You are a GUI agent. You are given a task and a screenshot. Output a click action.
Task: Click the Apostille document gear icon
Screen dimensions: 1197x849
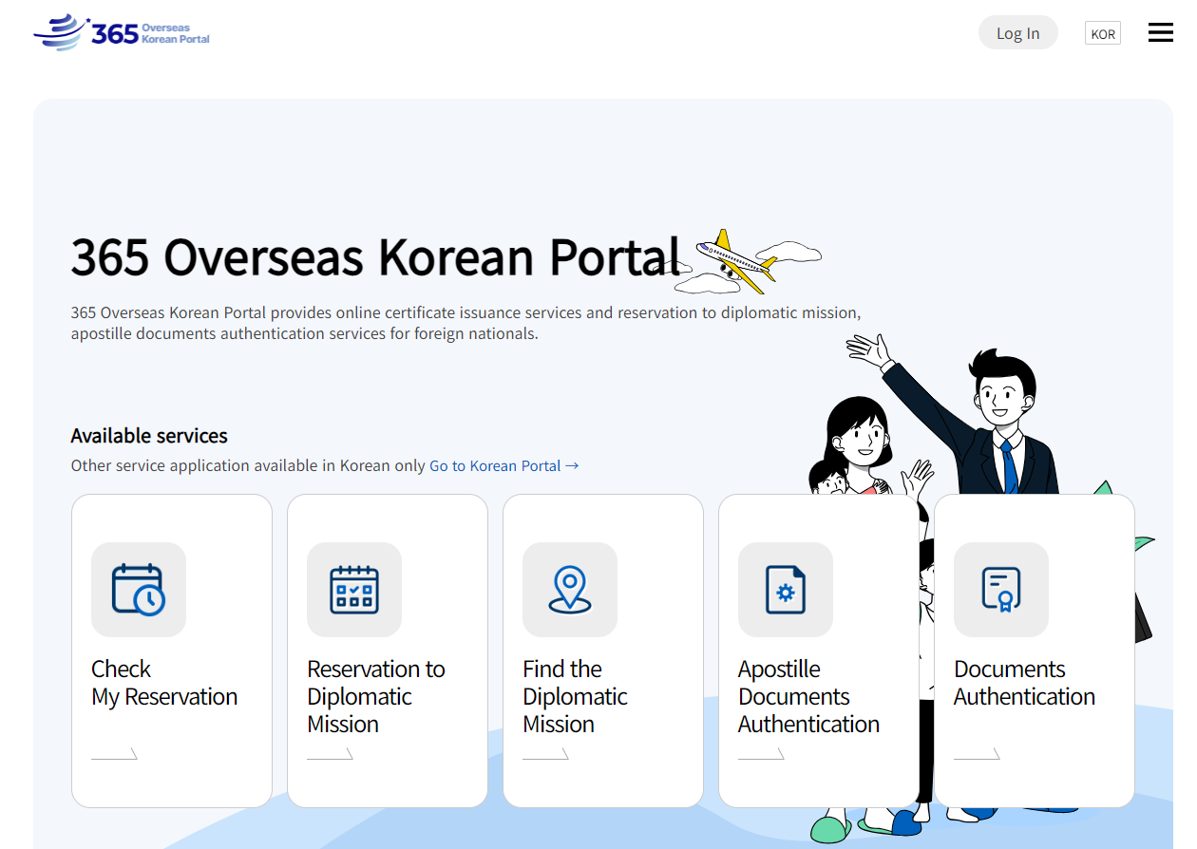[786, 590]
